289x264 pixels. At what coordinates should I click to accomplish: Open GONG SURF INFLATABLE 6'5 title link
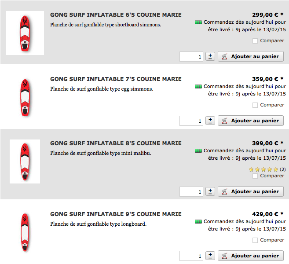tap(116, 15)
